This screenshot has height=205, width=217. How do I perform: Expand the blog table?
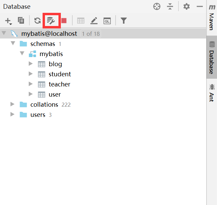tap(30, 64)
